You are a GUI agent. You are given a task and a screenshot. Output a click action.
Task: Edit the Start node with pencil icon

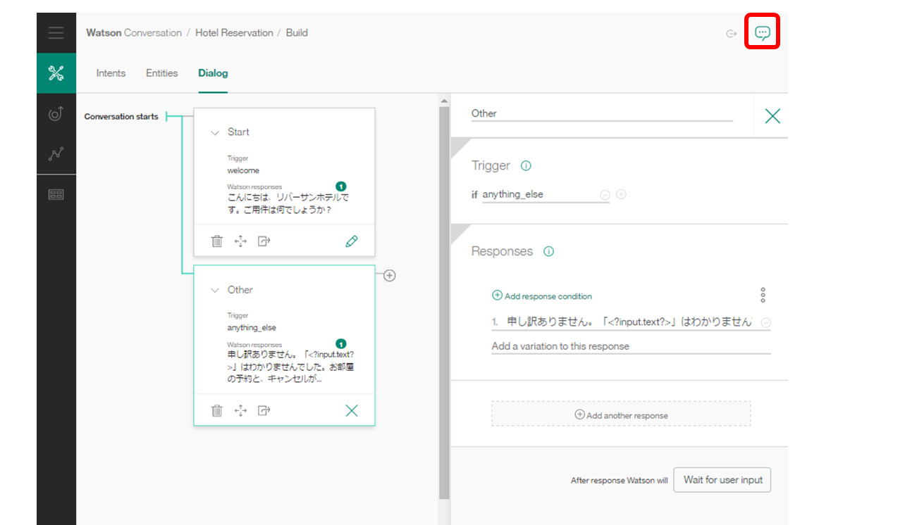click(x=352, y=241)
